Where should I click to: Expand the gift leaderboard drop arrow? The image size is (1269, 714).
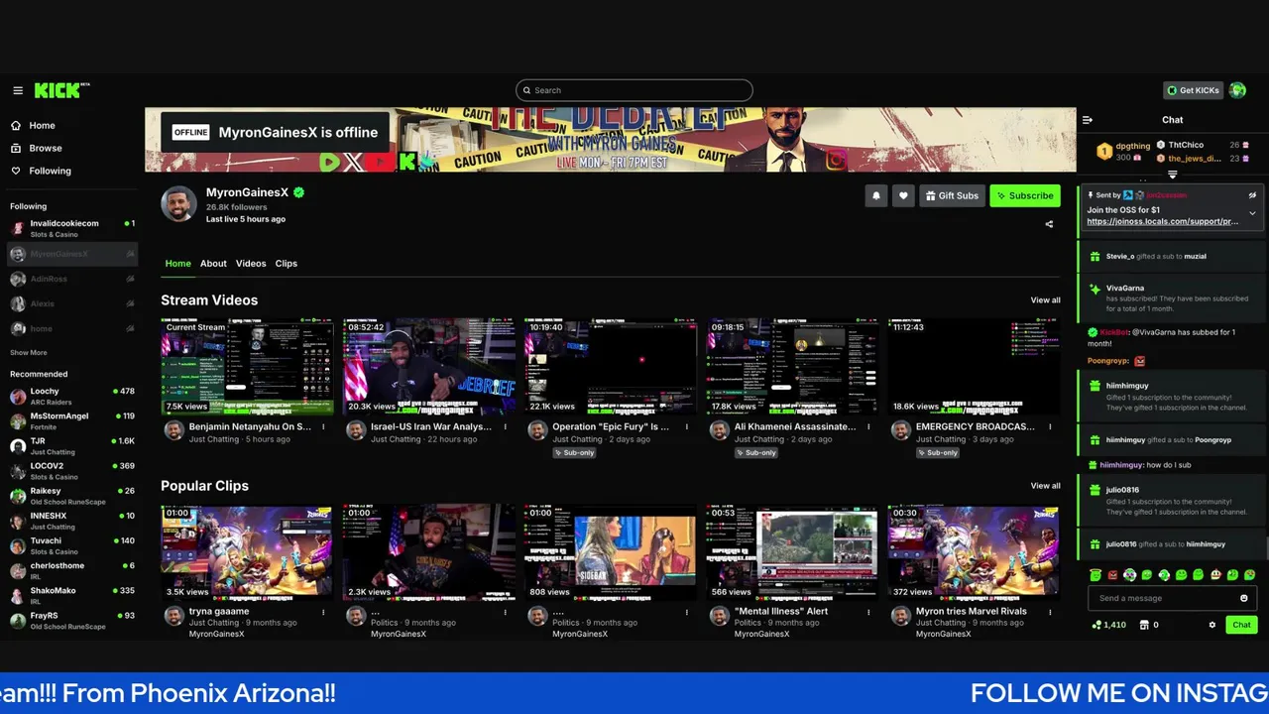coord(1172,175)
